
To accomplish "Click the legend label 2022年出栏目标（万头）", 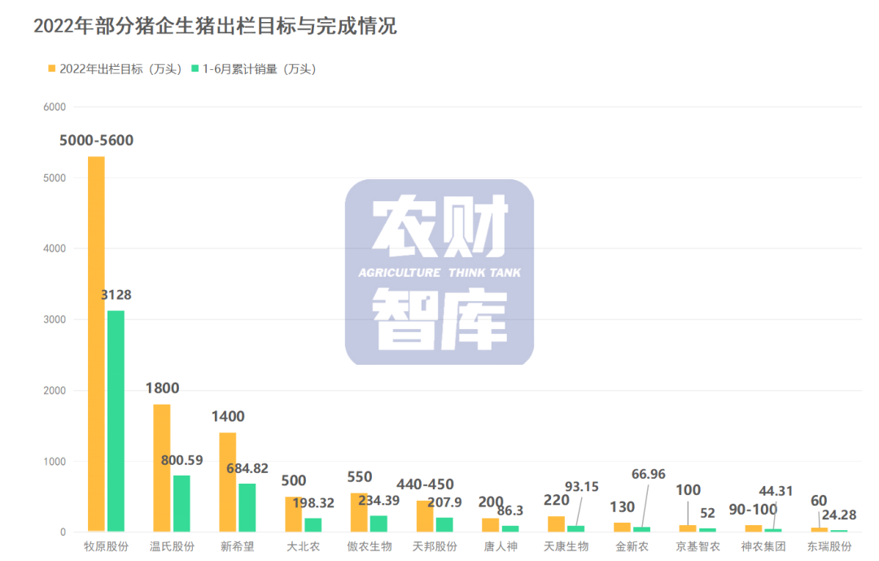I will [121, 69].
